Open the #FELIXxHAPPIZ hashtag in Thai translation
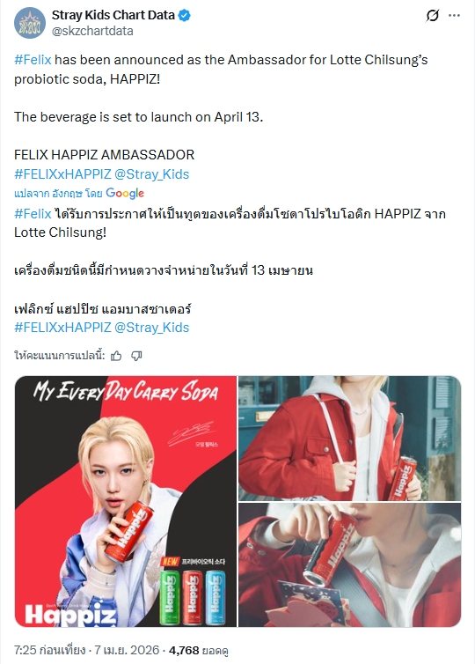 pos(62,328)
